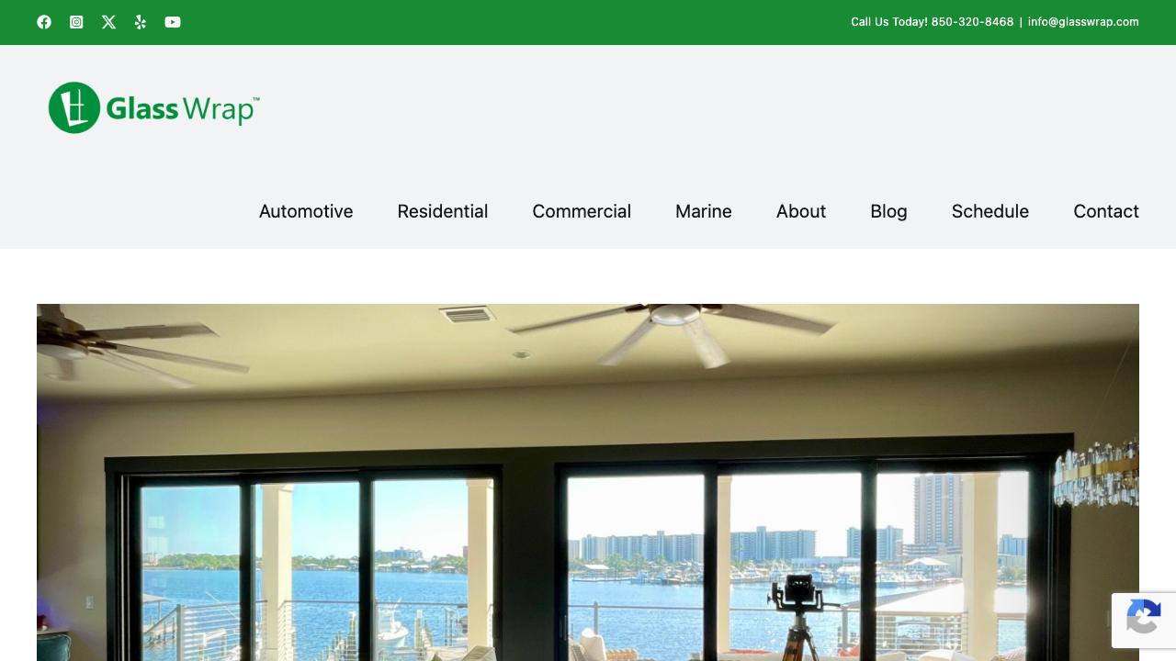This screenshot has height=661, width=1176.
Task: Click the info@glasswrap.com email link
Action: click(1083, 22)
